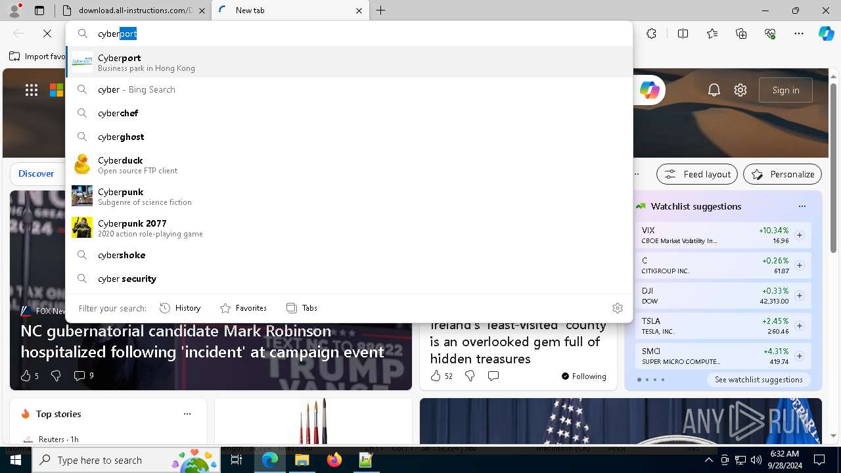Open comments on Ireland article
This screenshot has height=473, width=841.
(x=493, y=376)
